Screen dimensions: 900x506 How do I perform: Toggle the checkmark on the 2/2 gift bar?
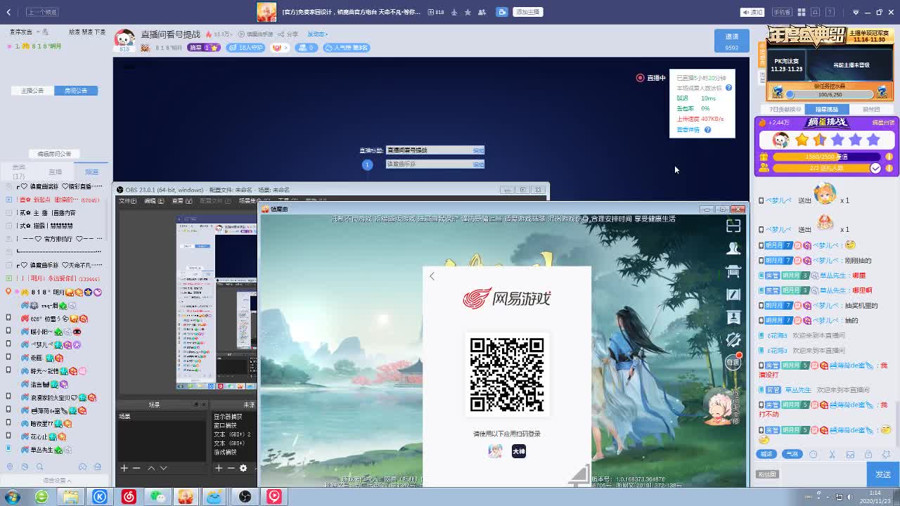coord(875,168)
